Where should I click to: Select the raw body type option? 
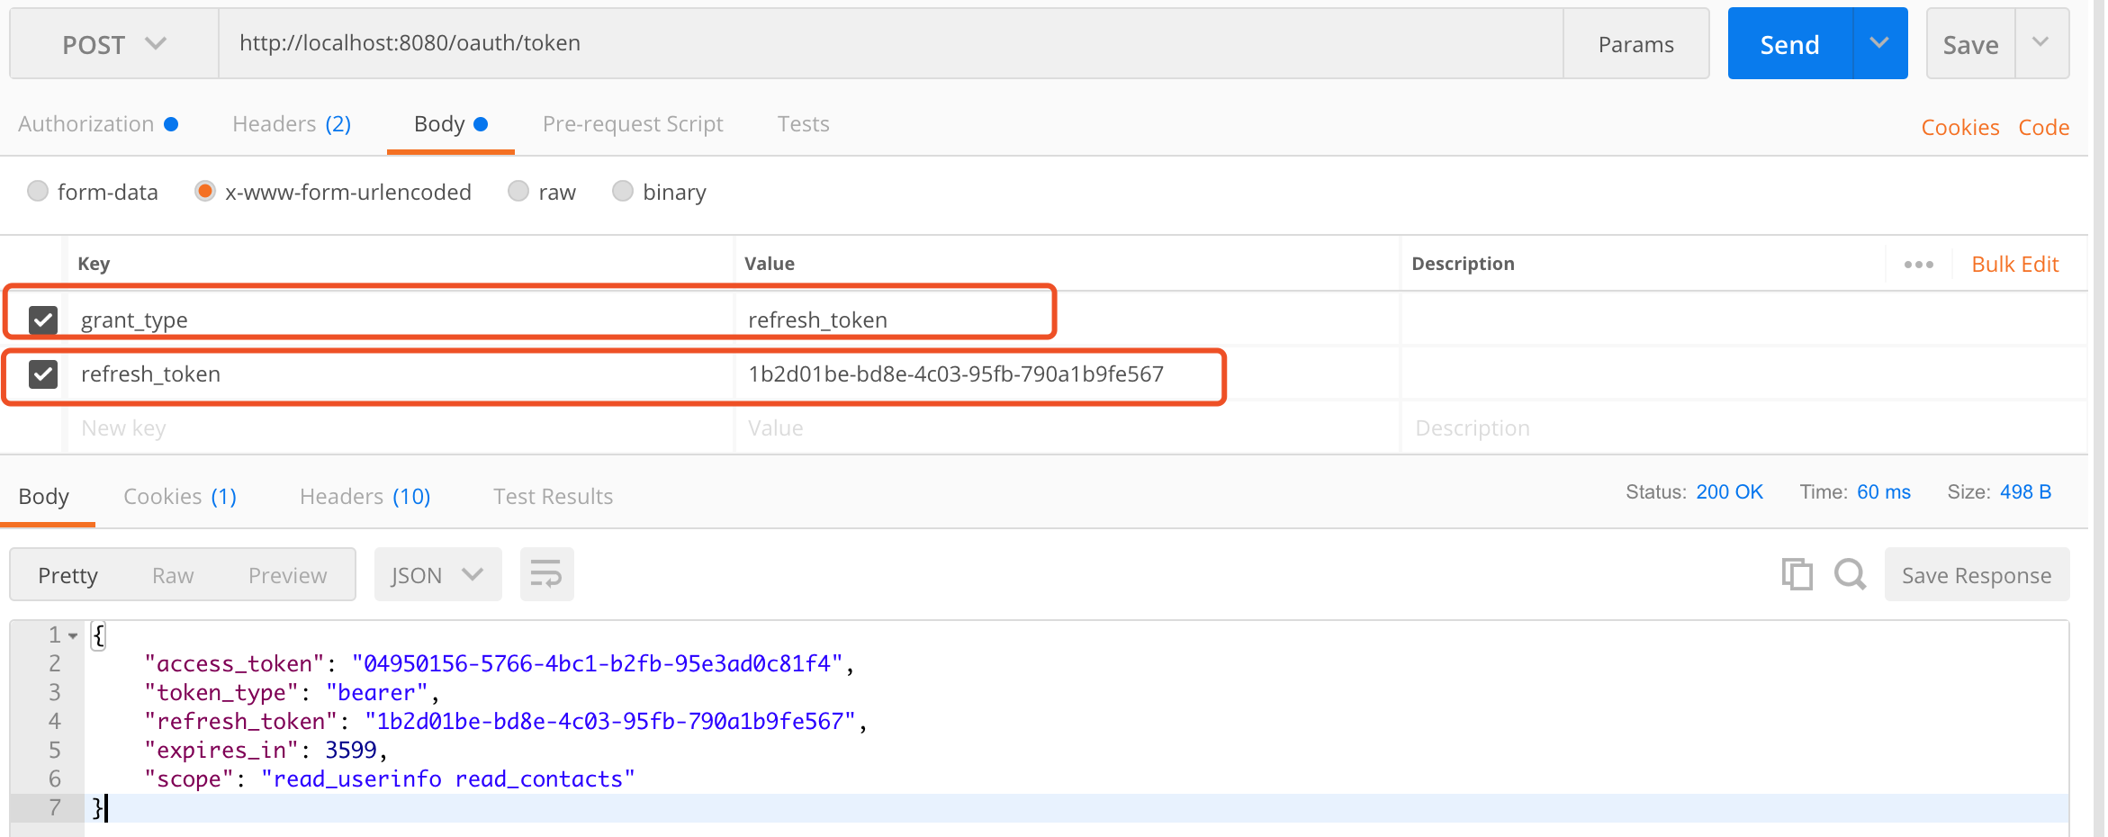(x=518, y=192)
